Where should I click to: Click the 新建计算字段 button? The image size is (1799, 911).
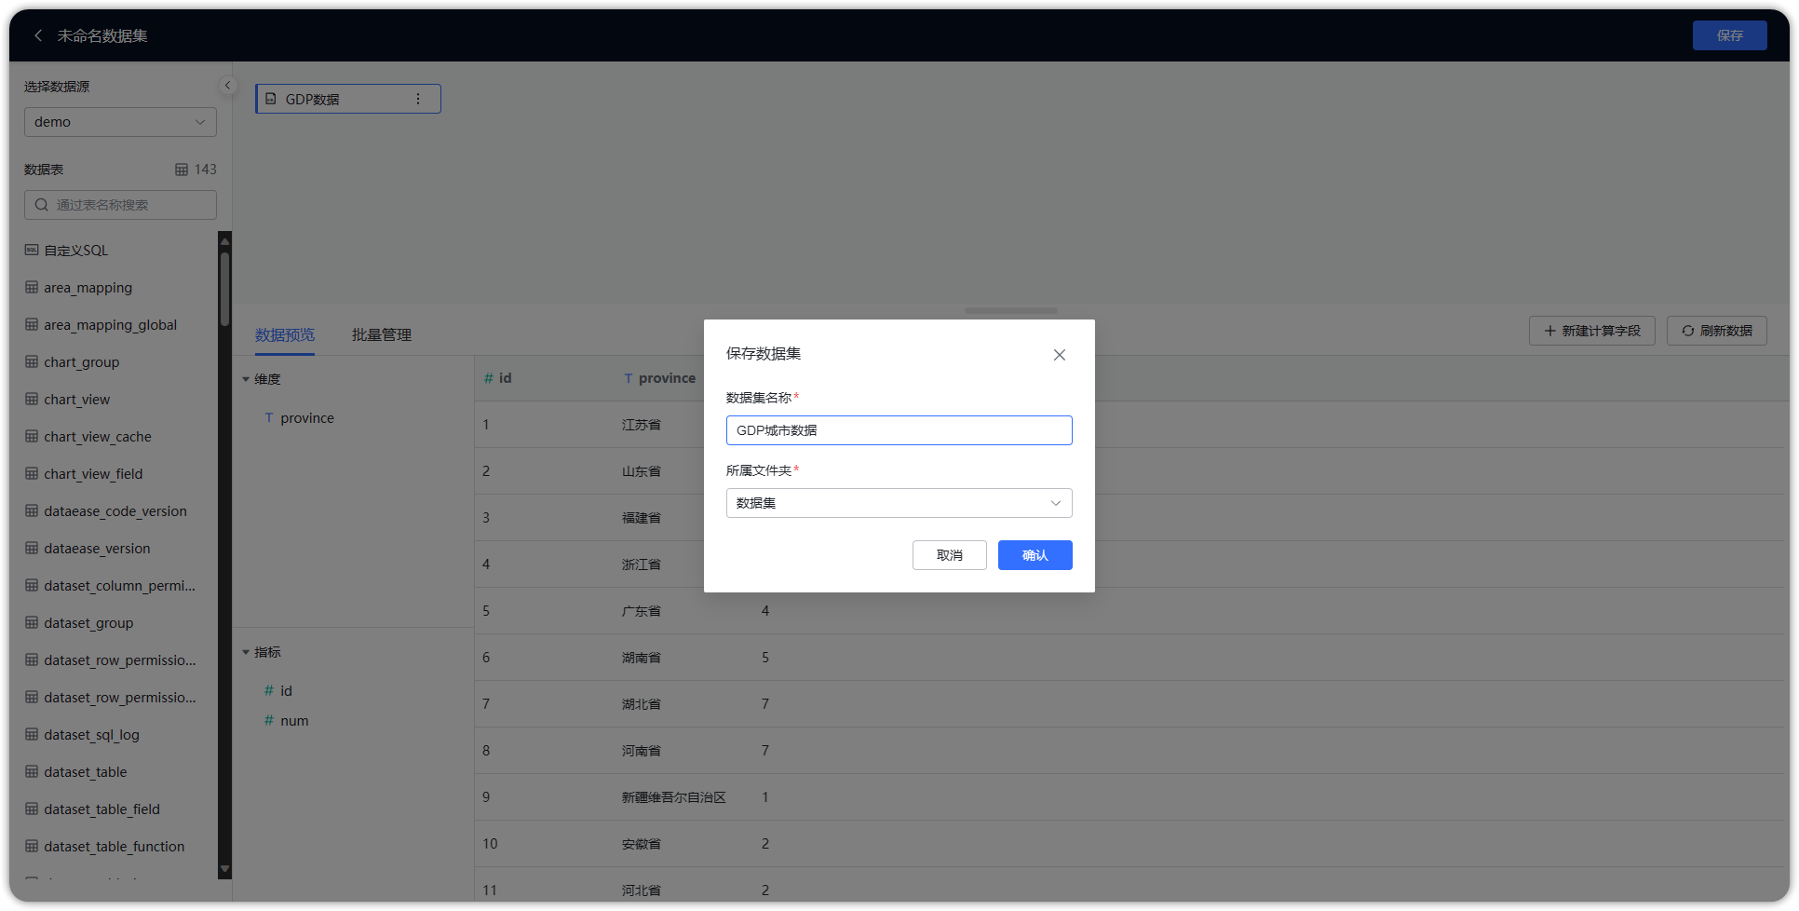(x=1591, y=331)
